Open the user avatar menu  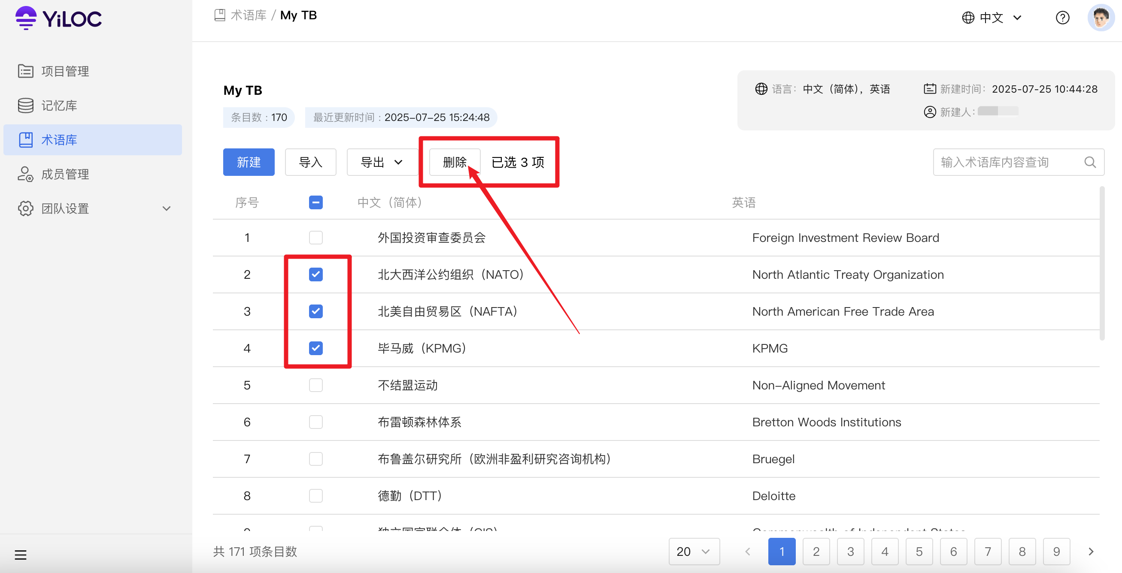point(1101,18)
